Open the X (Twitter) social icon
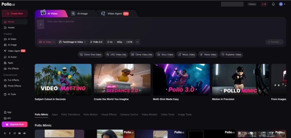This screenshot has height=138, width=291. pos(5,133)
